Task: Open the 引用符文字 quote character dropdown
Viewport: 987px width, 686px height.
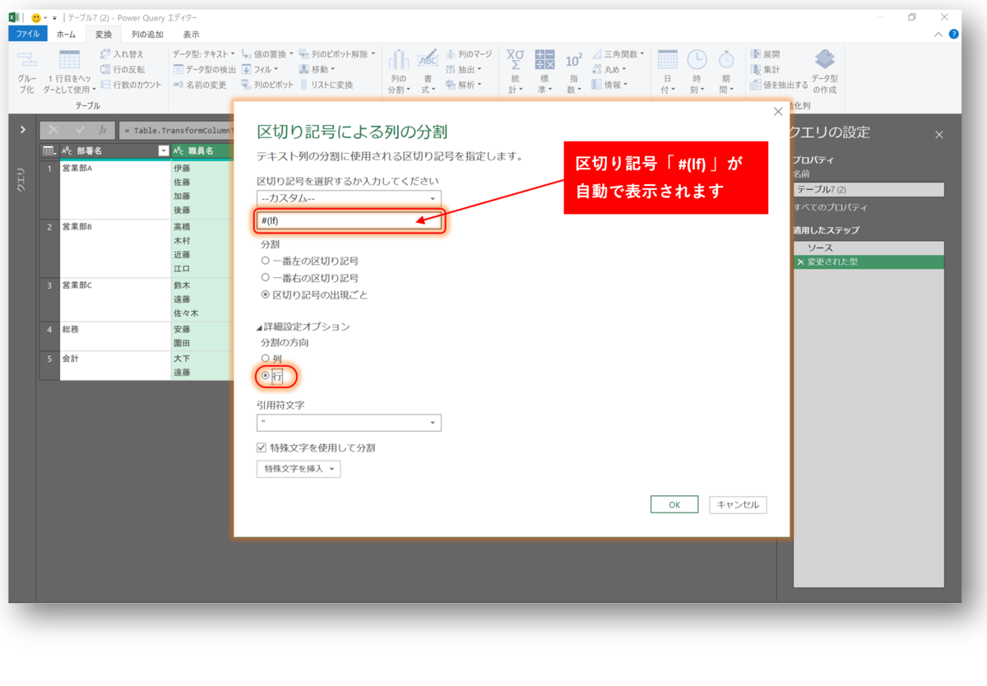Action: (349, 423)
